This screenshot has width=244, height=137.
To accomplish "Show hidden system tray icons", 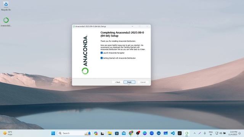I will (194, 133).
